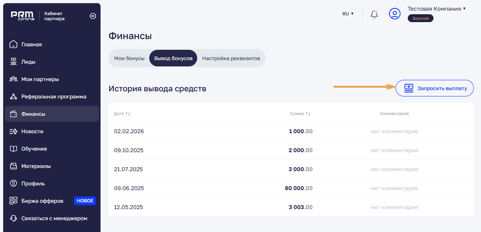
Task: Open Обучение from the sidebar
Action: click(34, 149)
